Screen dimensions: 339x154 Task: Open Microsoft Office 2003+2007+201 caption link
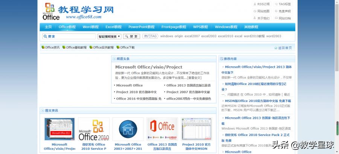128,147
